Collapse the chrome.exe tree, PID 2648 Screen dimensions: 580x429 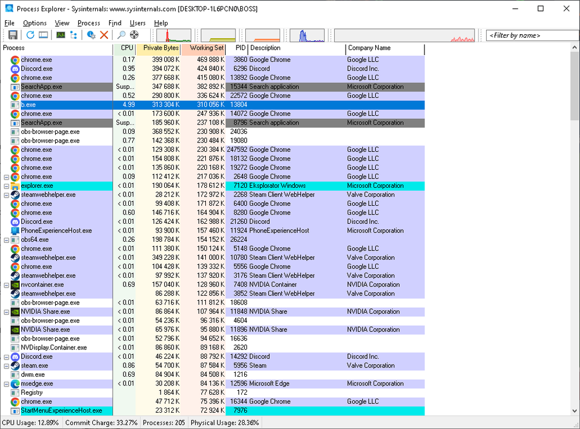6,177
